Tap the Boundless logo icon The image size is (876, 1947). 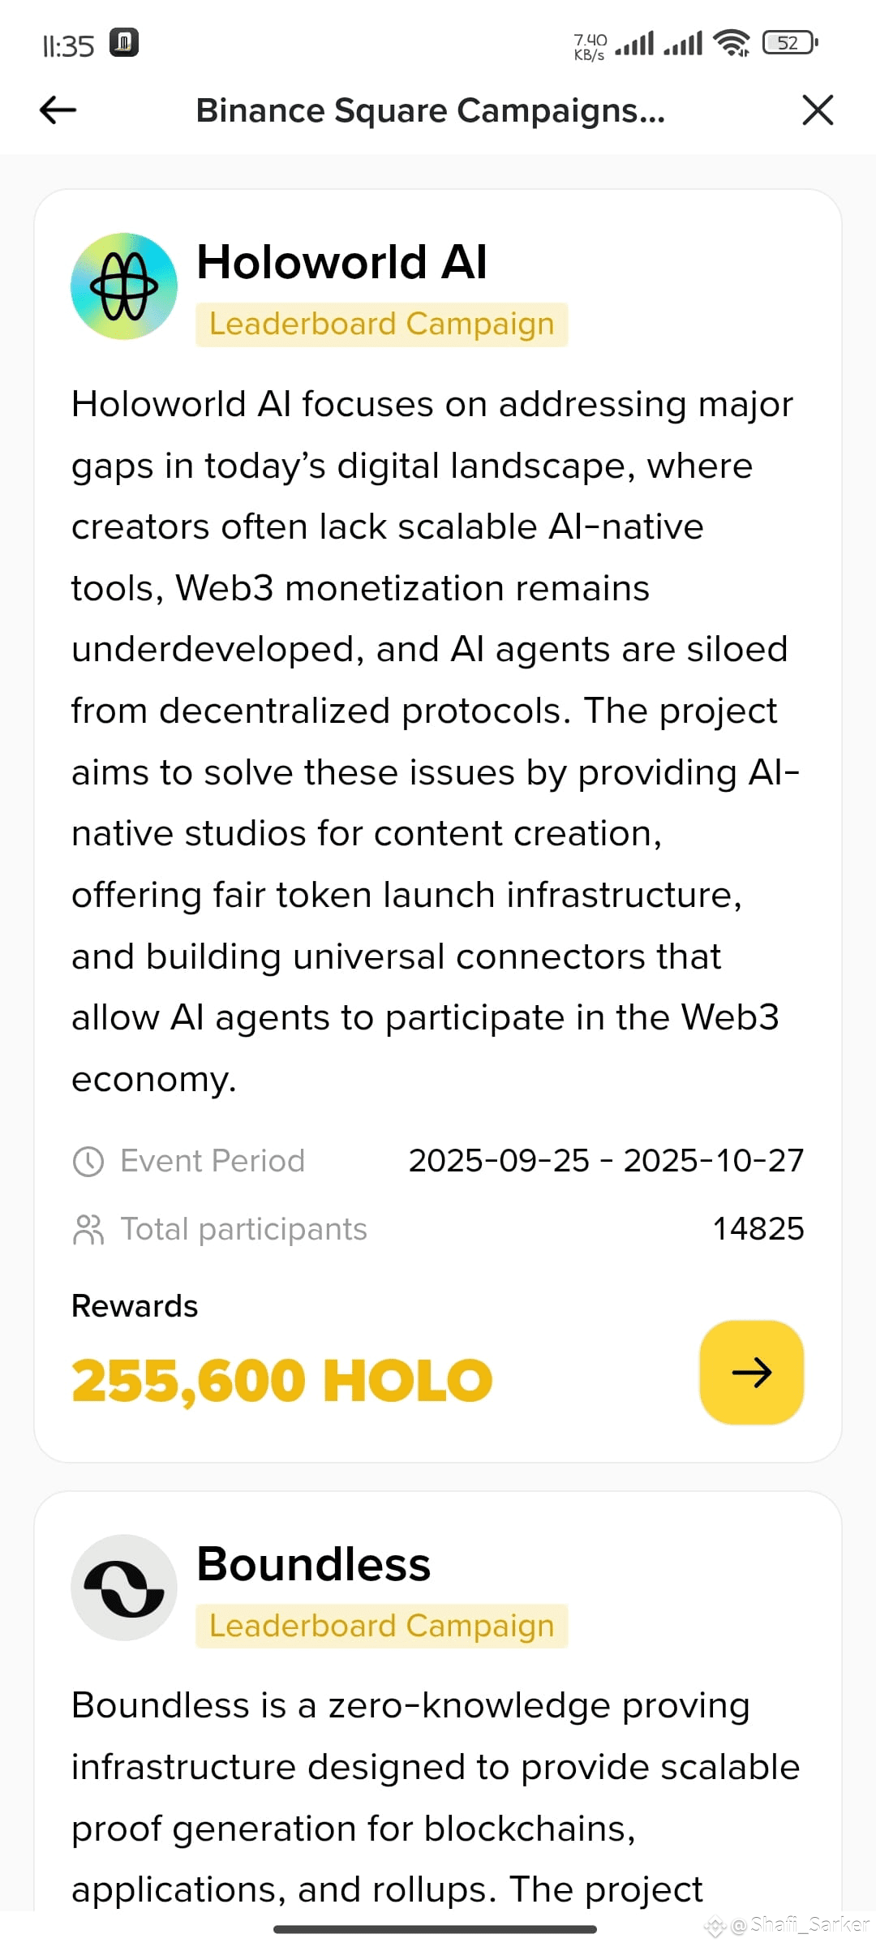124,1588
